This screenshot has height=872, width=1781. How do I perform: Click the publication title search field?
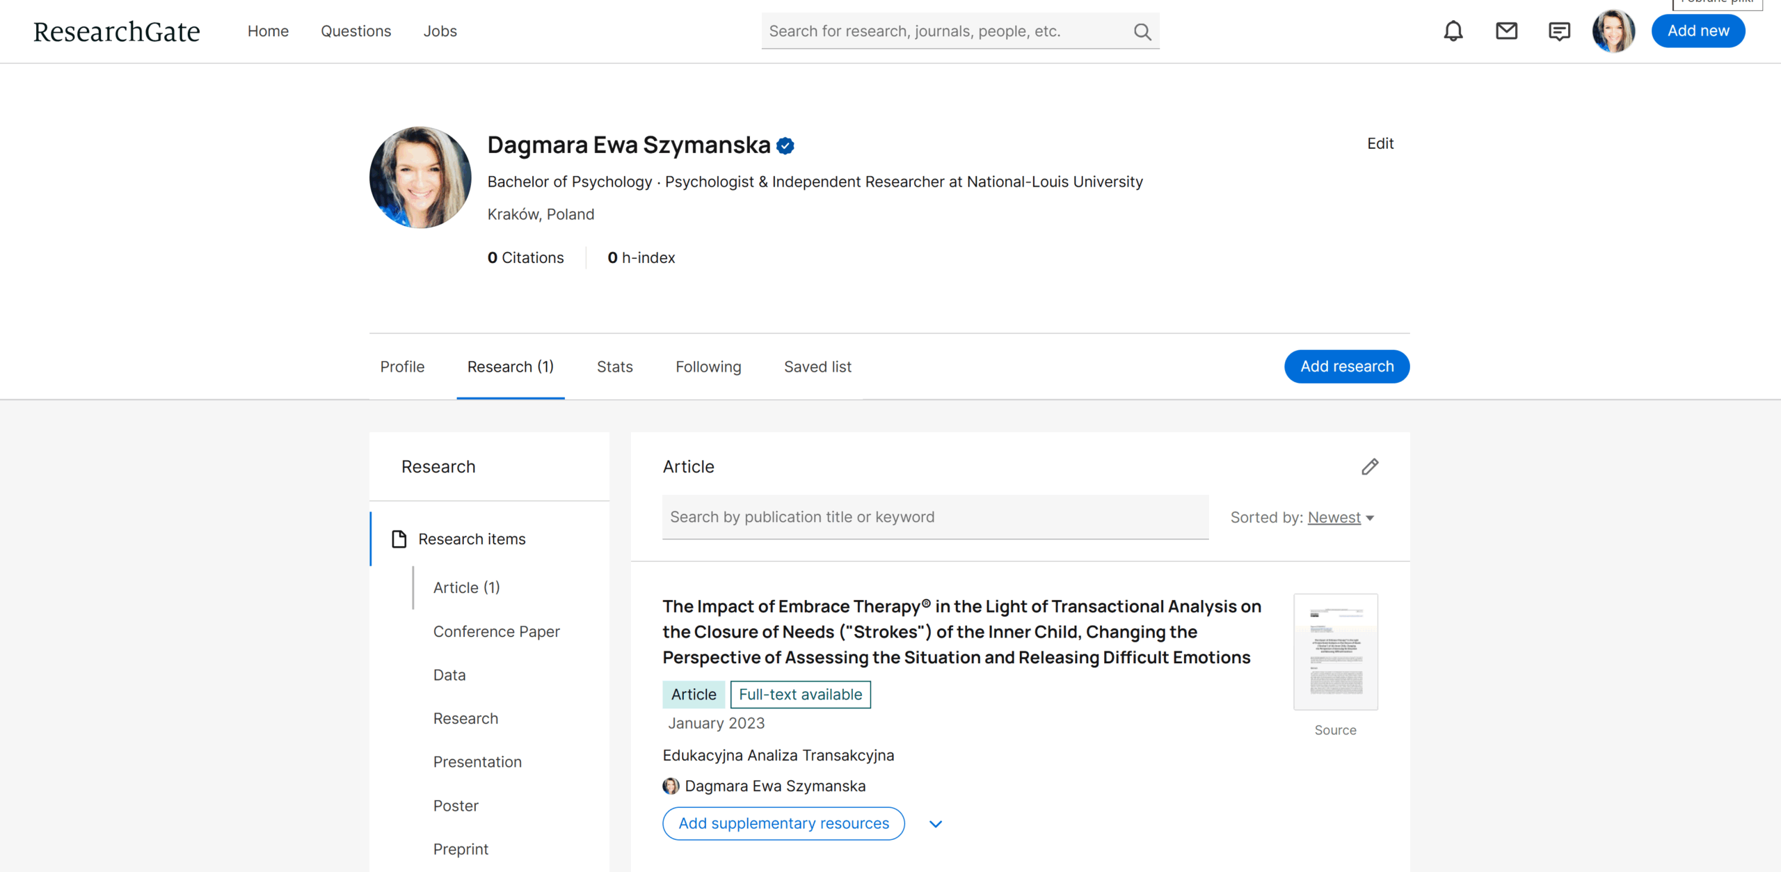click(934, 517)
